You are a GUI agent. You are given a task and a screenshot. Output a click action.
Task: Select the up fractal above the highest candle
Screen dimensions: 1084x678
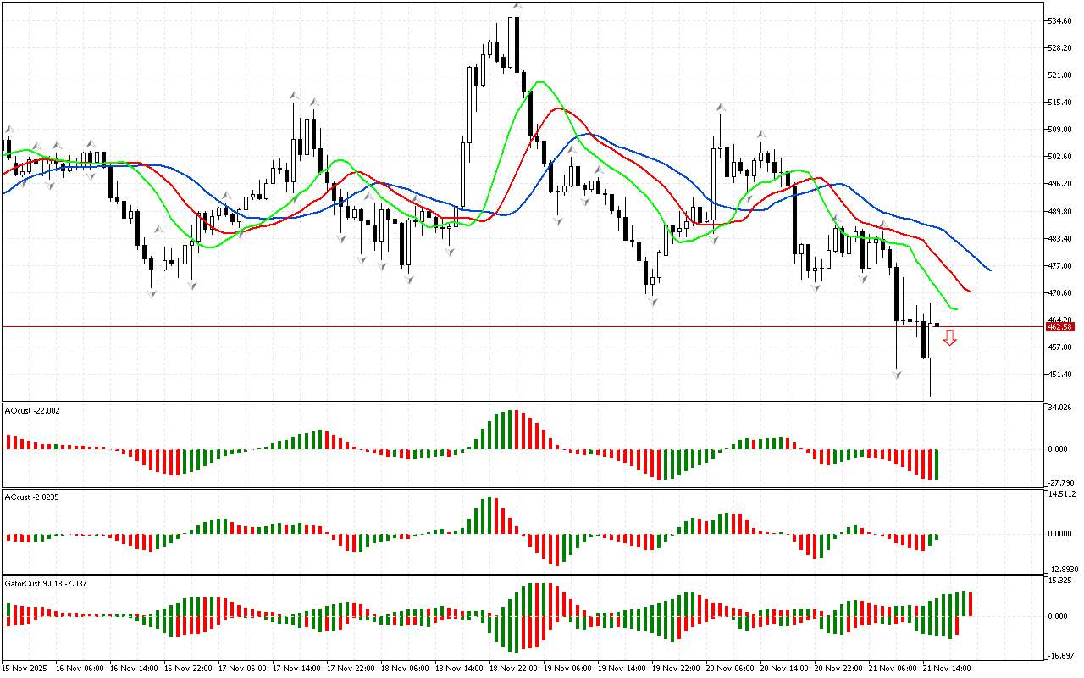pyautogui.click(x=517, y=6)
